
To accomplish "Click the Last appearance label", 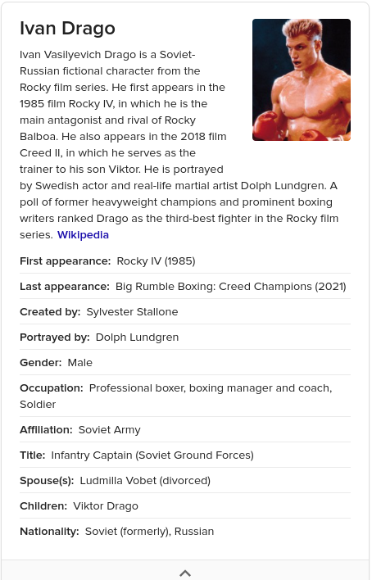I will point(65,287).
